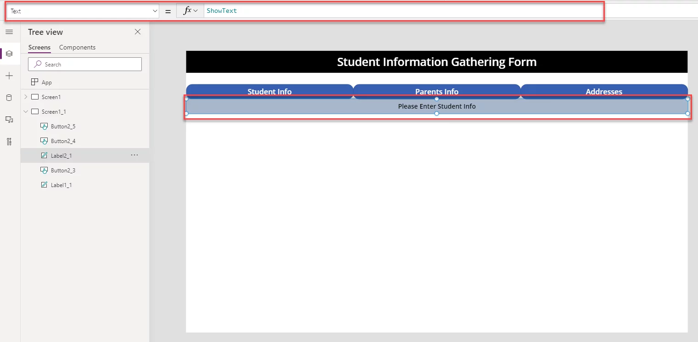The width and height of the screenshot is (698, 342).
Task: Close the Tree view panel
Action: pos(138,32)
